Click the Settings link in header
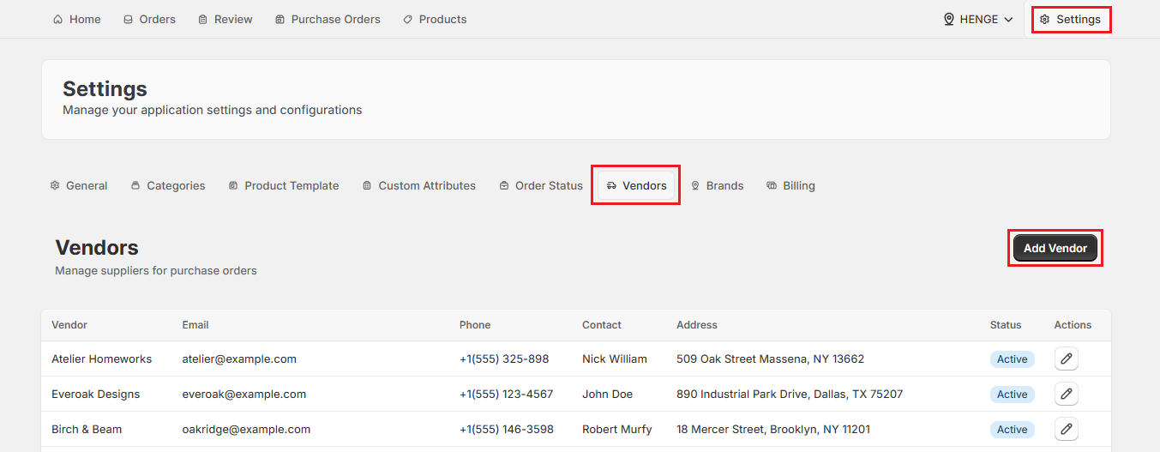 coord(1071,19)
